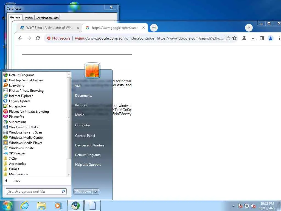Open Plasmafox Private Browsing
The height and width of the screenshot is (211, 281).
point(26,112)
